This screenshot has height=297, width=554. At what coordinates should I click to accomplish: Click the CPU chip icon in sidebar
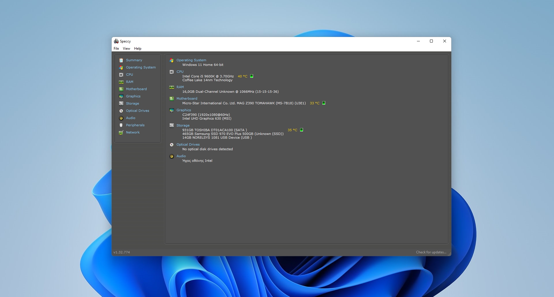(121, 75)
